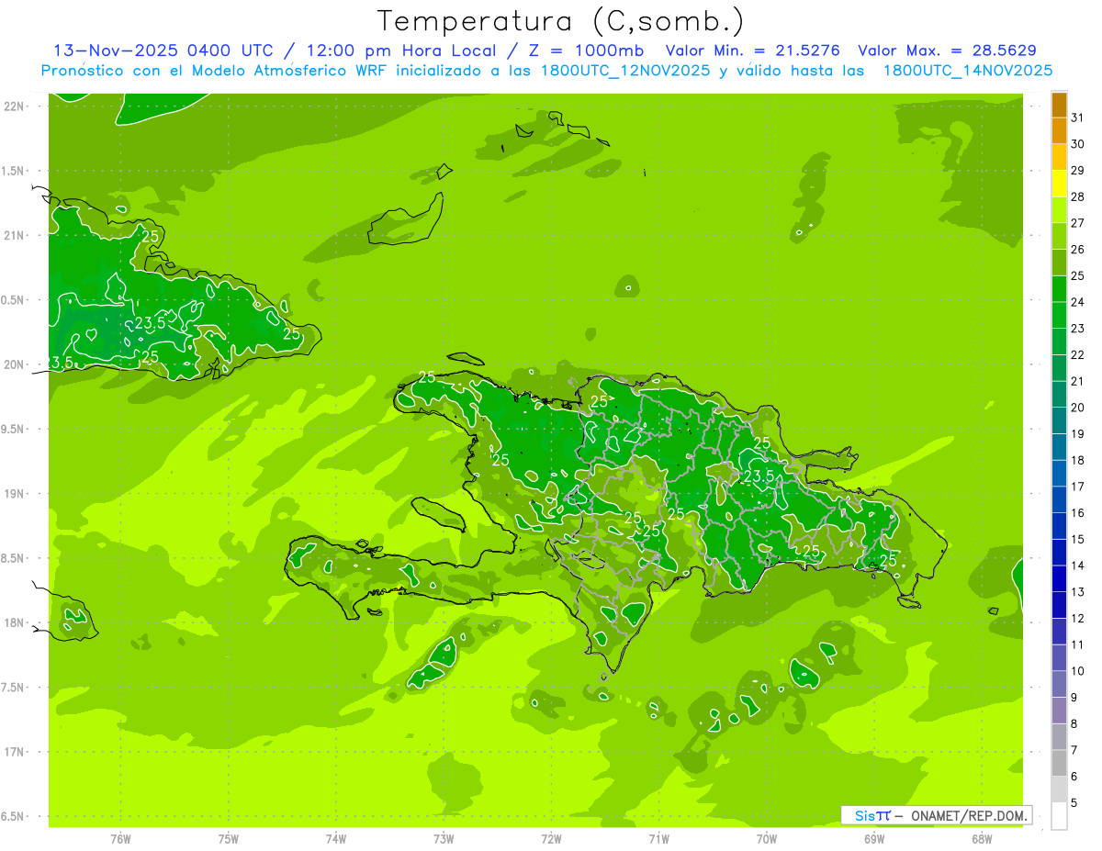Click the "75W" longitude label
The image size is (1102, 851).
[x=229, y=839]
